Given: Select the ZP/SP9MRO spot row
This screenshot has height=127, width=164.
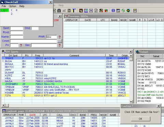Looking at the screenshot, I should click(x=66, y=84).
